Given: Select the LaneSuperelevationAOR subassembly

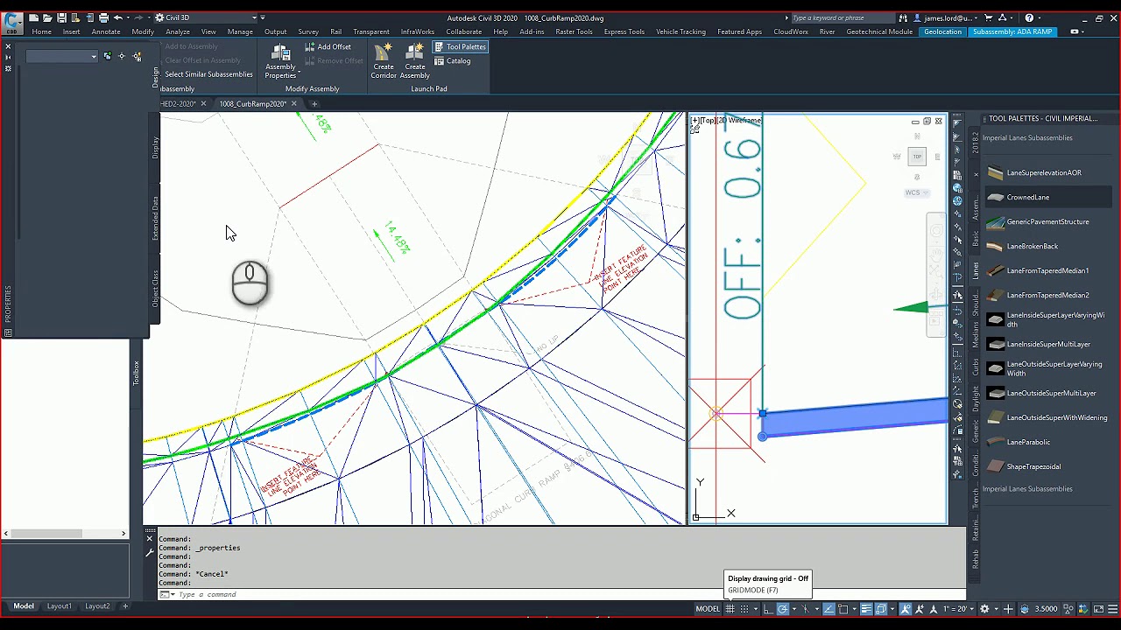Looking at the screenshot, I should tap(1044, 172).
